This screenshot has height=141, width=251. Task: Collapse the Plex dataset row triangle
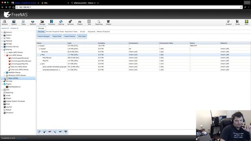point(40,55)
